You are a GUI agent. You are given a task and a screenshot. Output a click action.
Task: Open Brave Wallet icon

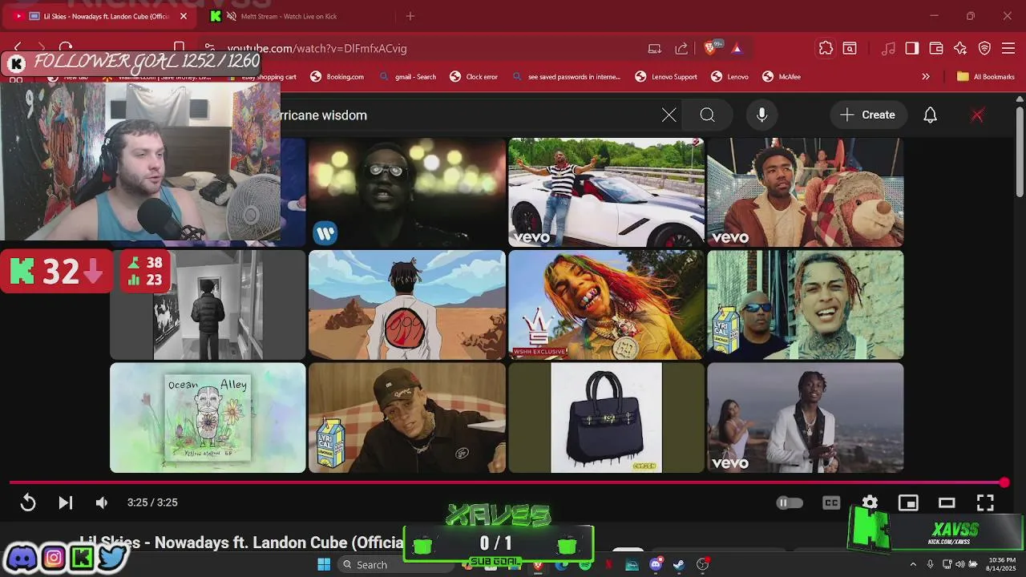[x=935, y=49]
